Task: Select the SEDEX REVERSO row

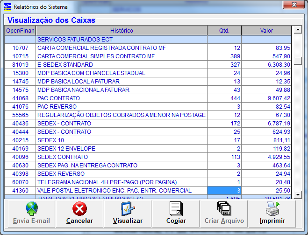Action: 148,174
